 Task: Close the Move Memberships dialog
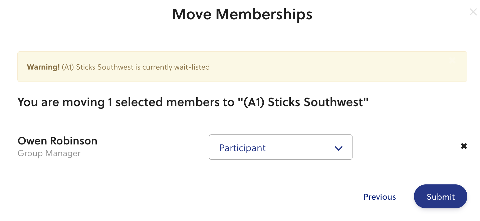(473, 12)
